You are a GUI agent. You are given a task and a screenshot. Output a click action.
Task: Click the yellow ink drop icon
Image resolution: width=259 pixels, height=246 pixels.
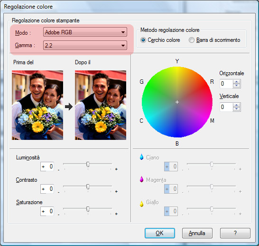click(x=141, y=204)
